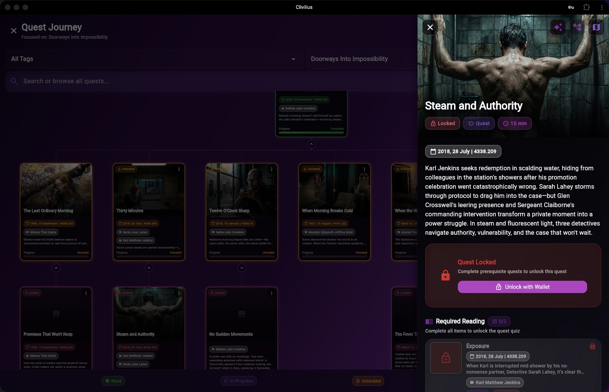The width and height of the screenshot is (609, 392).
Task: Click the search magnifier icon
Action: pyautogui.click(x=14, y=81)
